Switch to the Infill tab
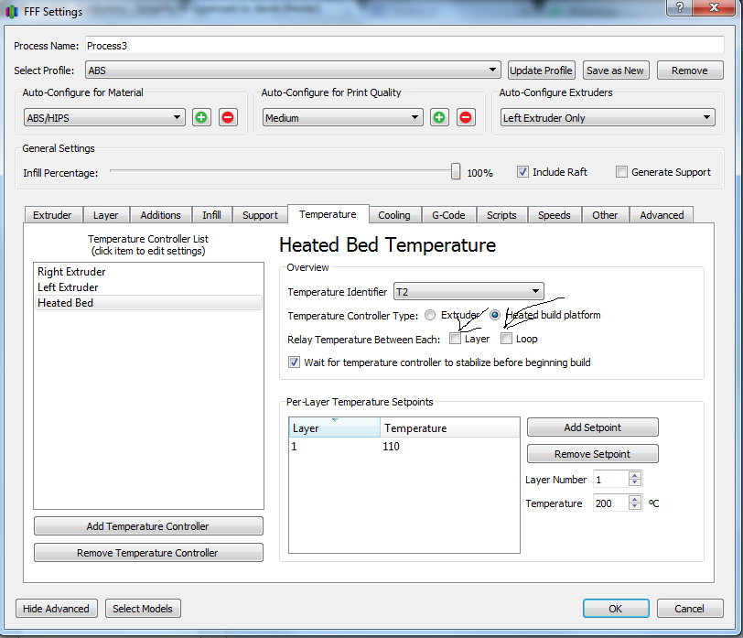Image resolution: width=743 pixels, height=638 pixels. [211, 215]
